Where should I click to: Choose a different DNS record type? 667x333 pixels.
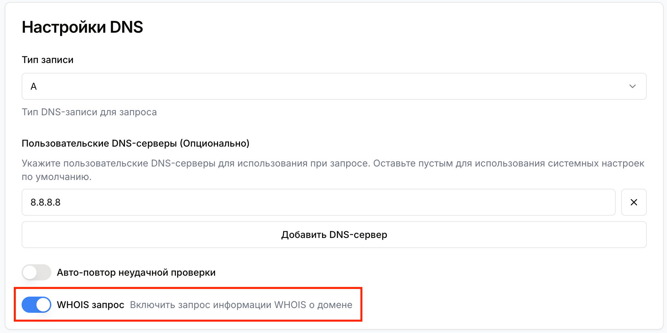[x=333, y=86]
